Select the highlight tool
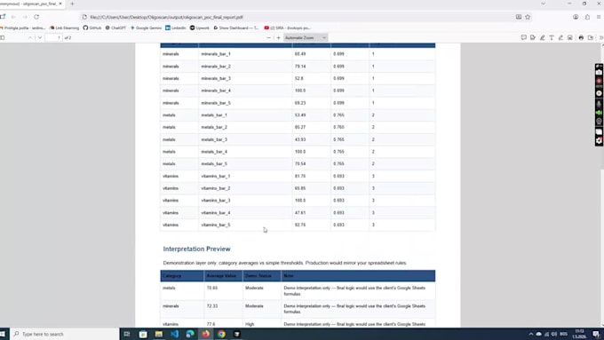 click(x=543, y=38)
